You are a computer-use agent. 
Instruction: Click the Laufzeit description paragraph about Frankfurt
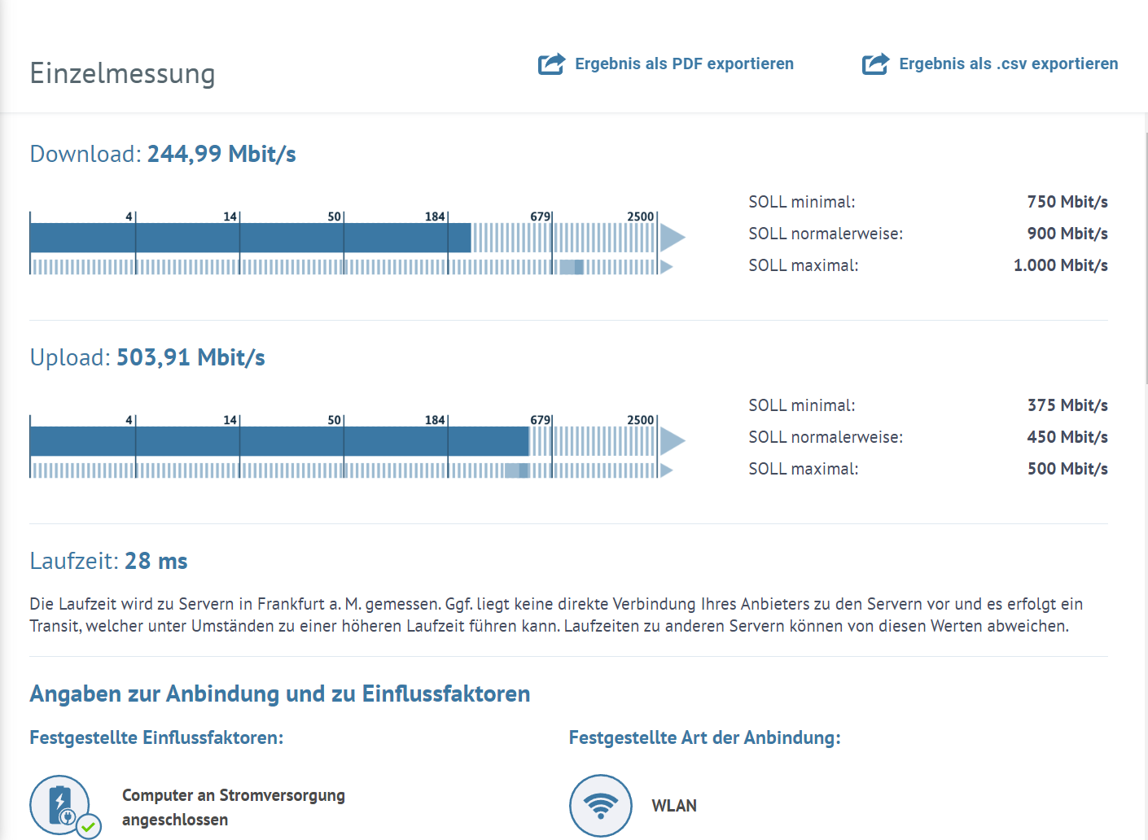click(x=556, y=615)
